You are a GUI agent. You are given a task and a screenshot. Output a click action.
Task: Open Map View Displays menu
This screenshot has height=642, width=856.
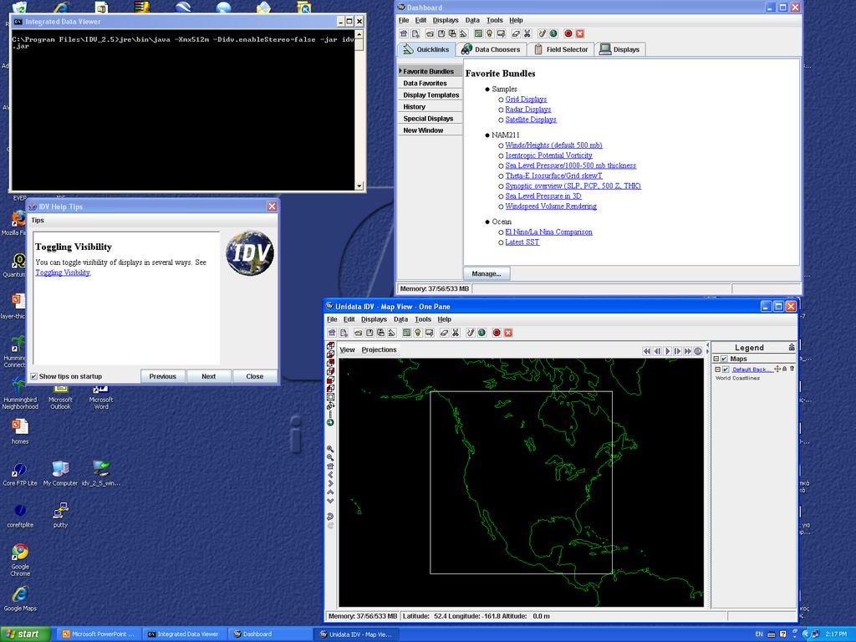pos(374,319)
